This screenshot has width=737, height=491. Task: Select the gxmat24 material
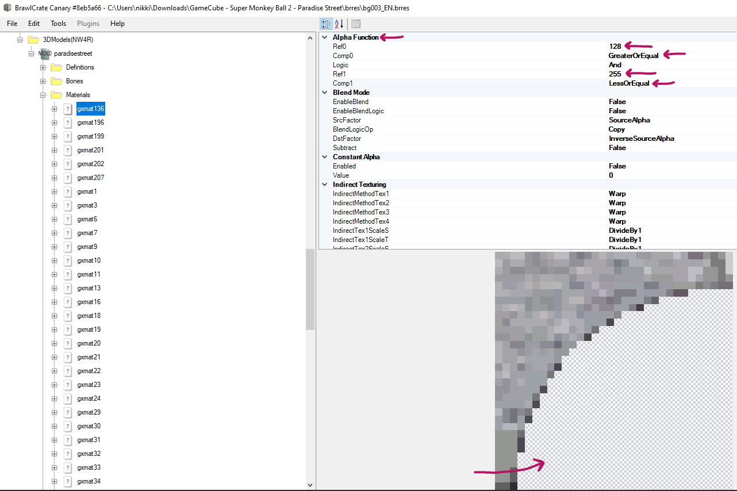coord(89,398)
